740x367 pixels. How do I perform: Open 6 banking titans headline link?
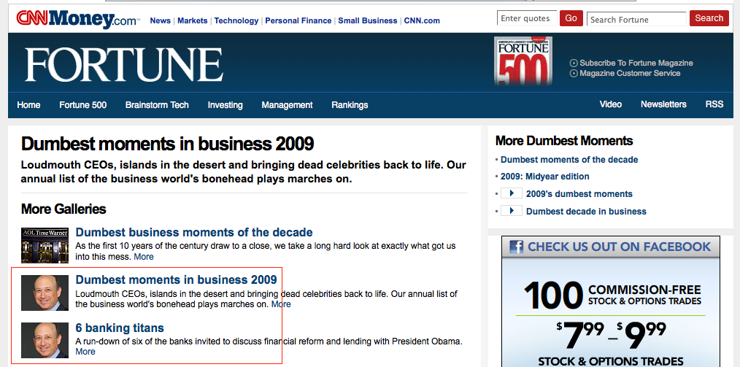click(120, 328)
